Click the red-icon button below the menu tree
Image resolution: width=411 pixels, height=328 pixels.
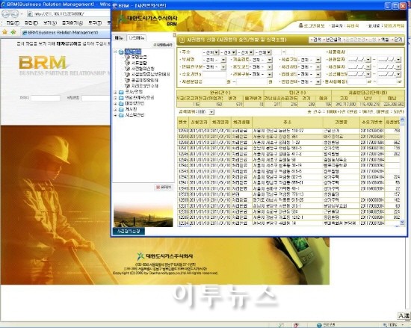pos(164,187)
